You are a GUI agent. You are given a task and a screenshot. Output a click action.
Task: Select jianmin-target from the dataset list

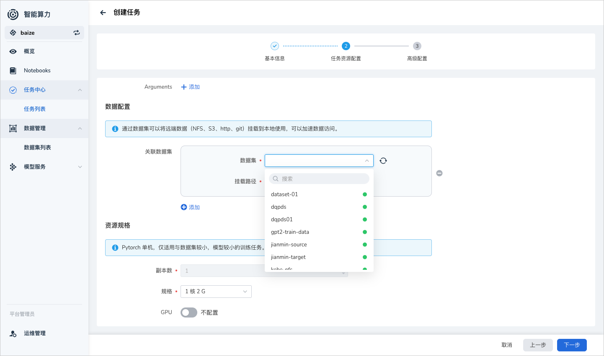tap(319, 257)
